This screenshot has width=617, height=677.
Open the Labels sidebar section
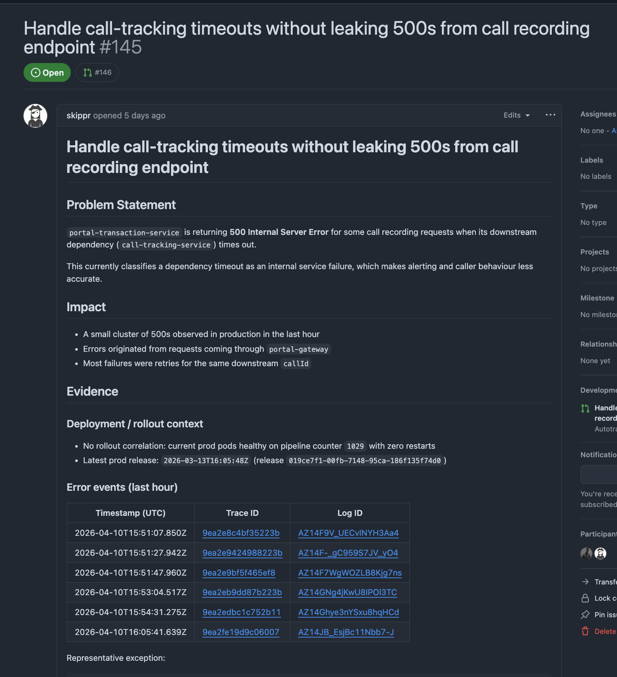coord(592,160)
